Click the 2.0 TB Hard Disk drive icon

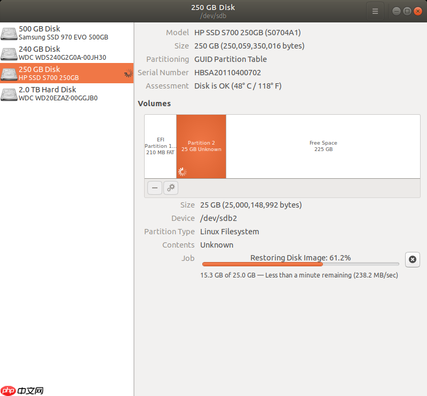pos(9,94)
